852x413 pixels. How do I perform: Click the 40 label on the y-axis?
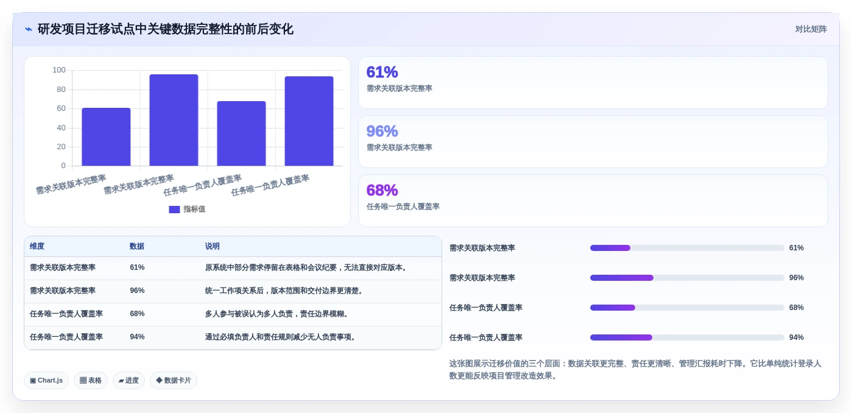[61, 128]
